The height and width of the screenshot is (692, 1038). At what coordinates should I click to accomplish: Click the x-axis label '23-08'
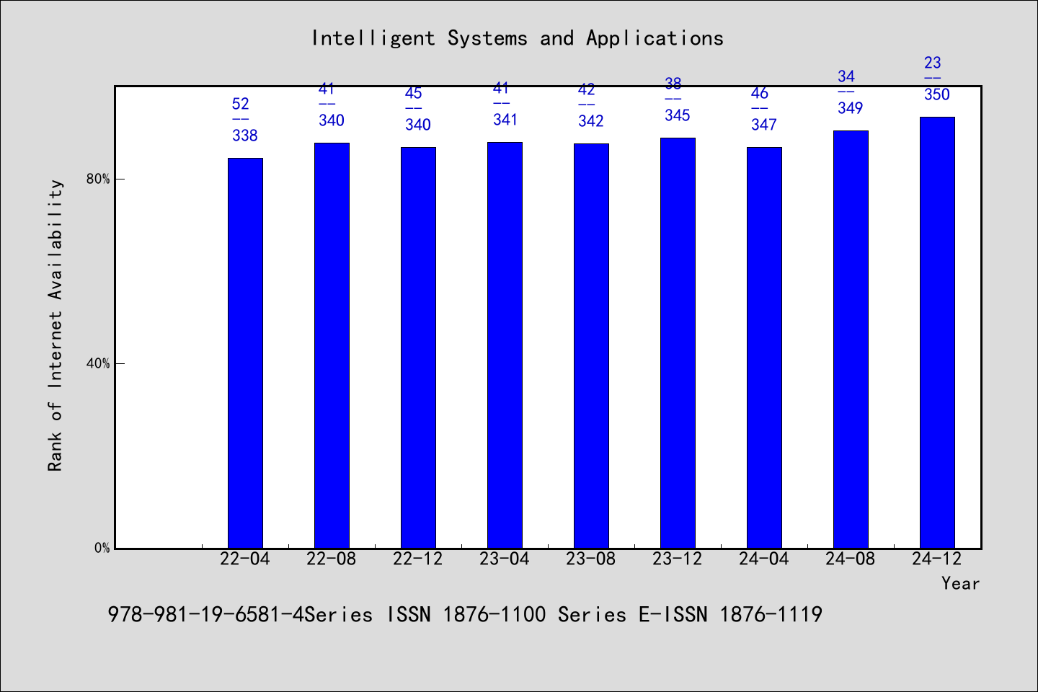pos(591,559)
